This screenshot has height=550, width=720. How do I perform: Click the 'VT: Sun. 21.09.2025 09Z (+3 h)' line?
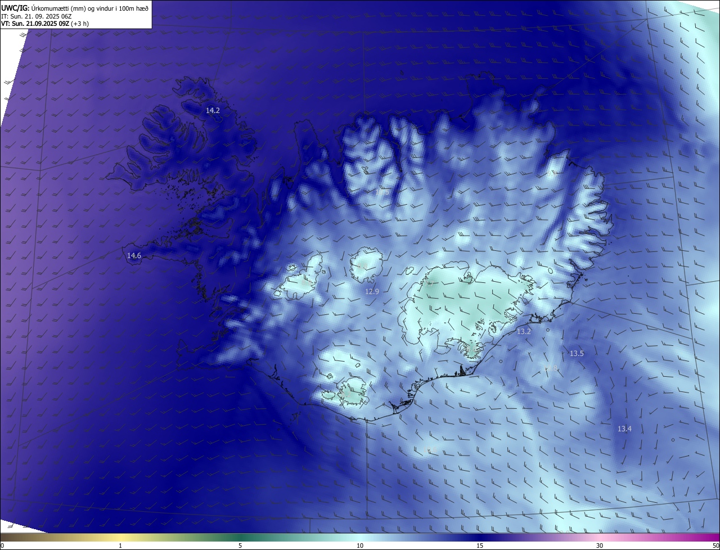45,24
